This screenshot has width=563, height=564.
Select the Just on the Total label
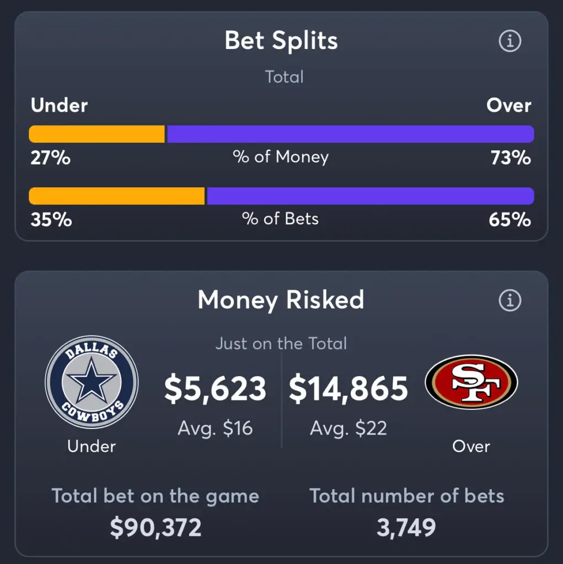[x=281, y=343]
